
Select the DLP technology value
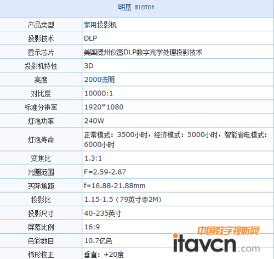coord(90,38)
